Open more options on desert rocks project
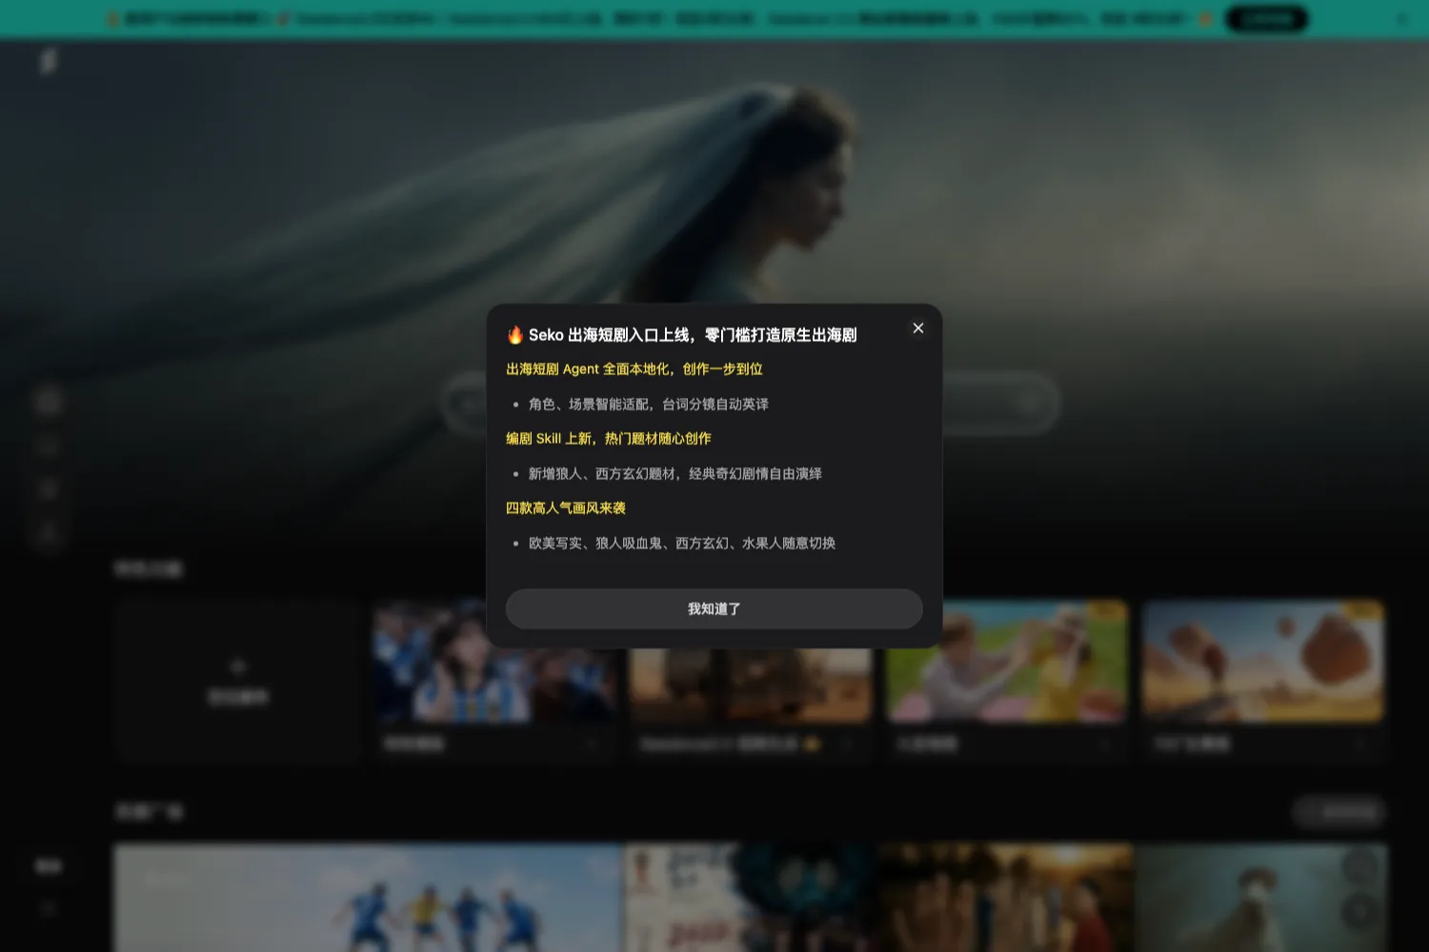Viewport: 1429px width, 952px height. [x=1360, y=744]
